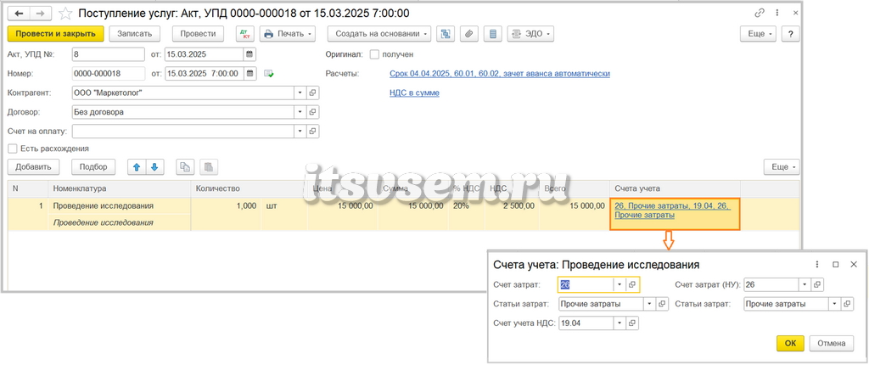Viewport: 869px width, 365px height.
Task: Copy rows with the copy icon
Action: tap(185, 167)
